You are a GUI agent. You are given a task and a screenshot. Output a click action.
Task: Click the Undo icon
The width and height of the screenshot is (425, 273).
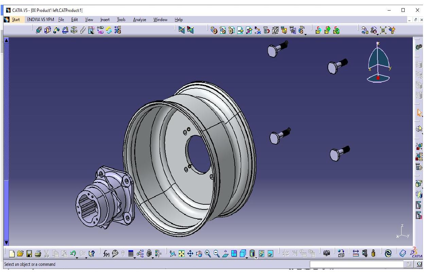click(73, 253)
